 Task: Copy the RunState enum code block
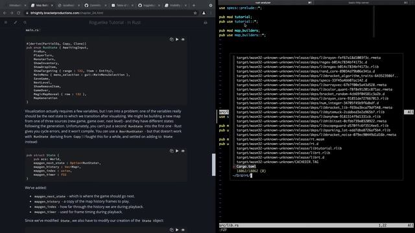tap(171, 39)
